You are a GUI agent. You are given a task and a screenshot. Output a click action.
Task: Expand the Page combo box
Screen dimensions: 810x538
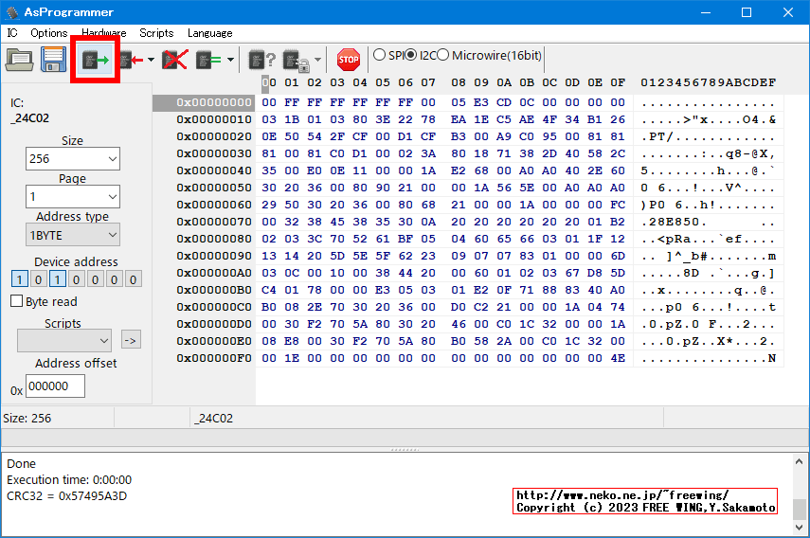point(73,197)
